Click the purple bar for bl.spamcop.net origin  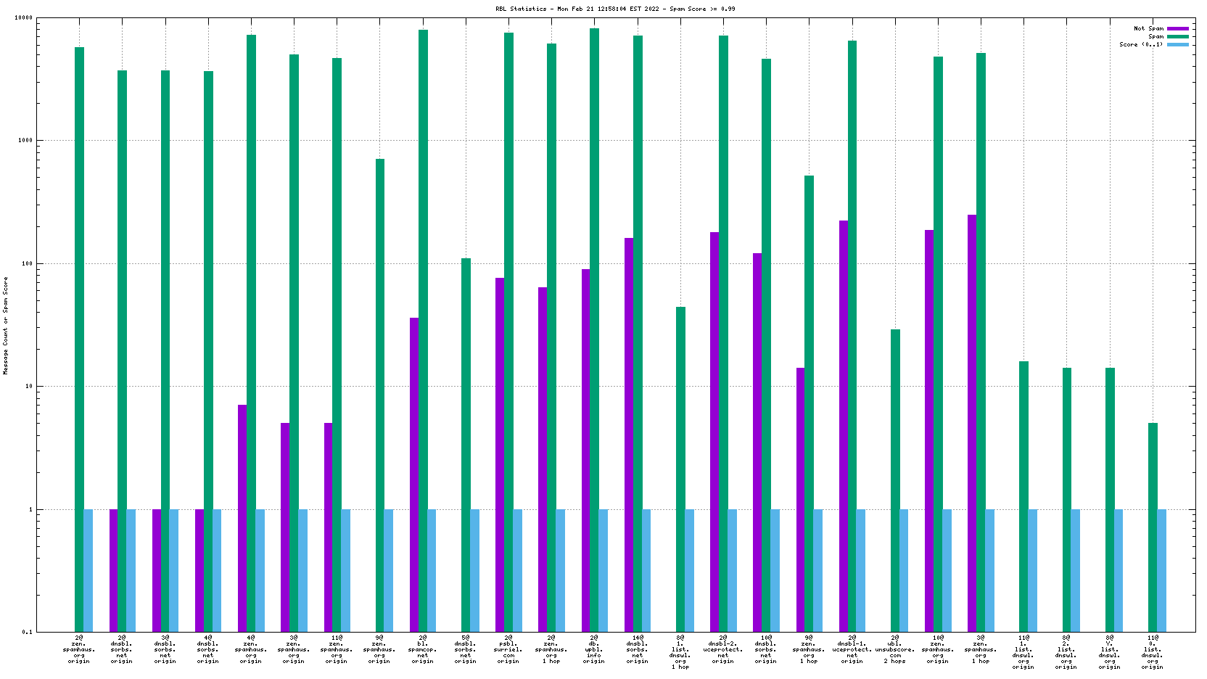[414, 472]
